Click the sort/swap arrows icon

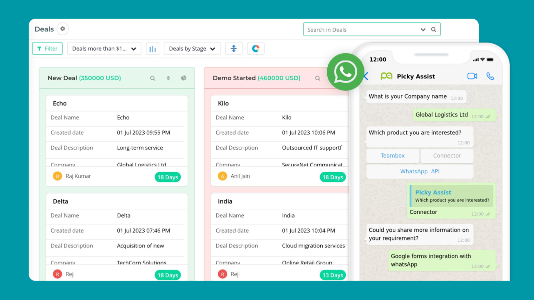point(234,48)
